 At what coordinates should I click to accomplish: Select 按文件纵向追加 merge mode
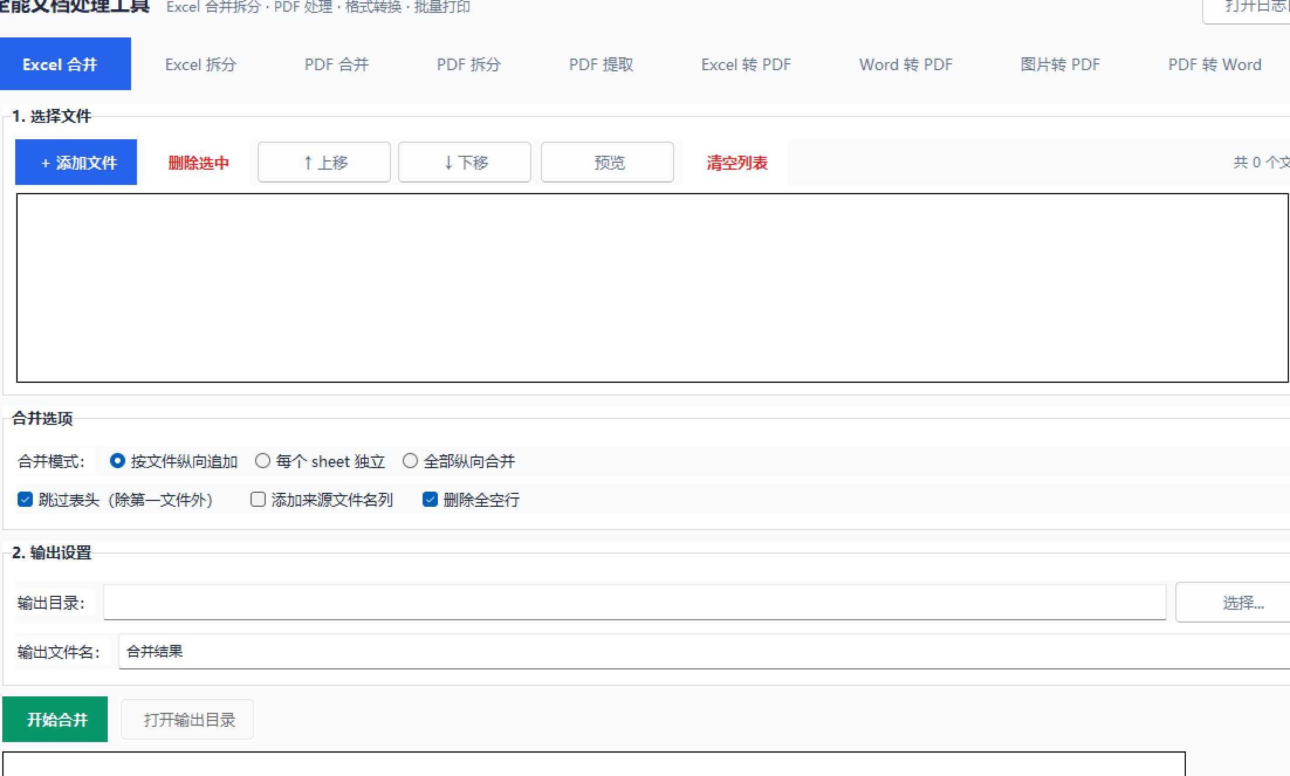tap(173, 461)
